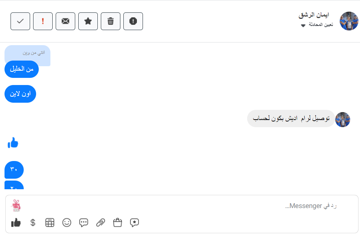Open ايمان الرشق profile picture in header
The image size is (360, 237).
[349, 21]
